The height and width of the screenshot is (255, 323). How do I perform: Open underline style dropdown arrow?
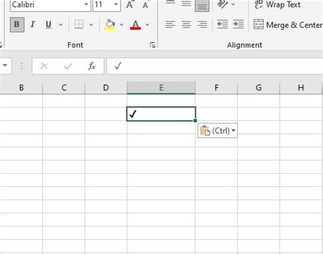point(61,25)
